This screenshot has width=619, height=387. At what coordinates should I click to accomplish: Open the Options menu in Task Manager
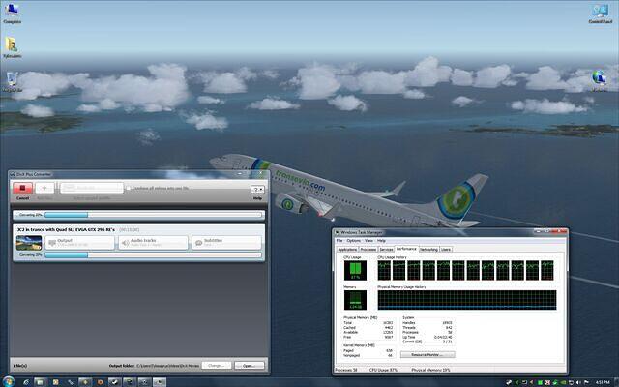(354, 240)
